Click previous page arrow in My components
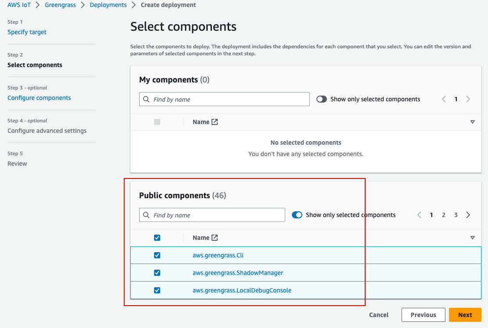 point(444,99)
